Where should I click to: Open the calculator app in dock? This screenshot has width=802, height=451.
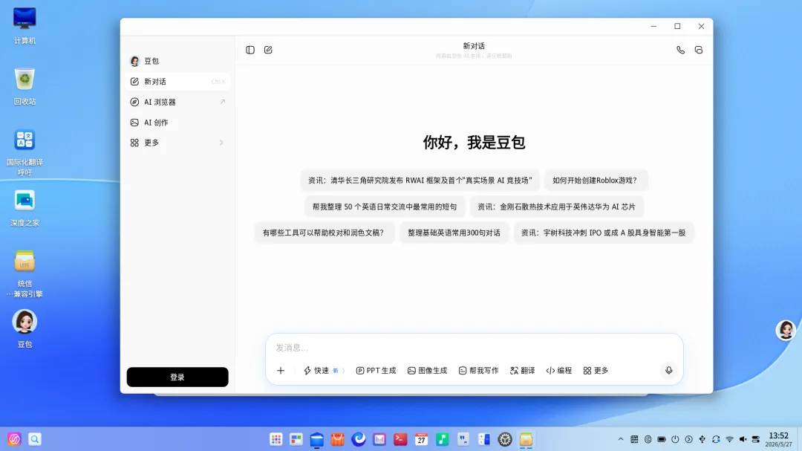[484, 439]
